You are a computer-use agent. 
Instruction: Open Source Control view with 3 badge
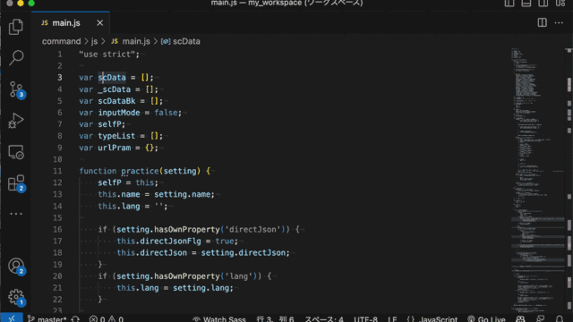point(16,89)
